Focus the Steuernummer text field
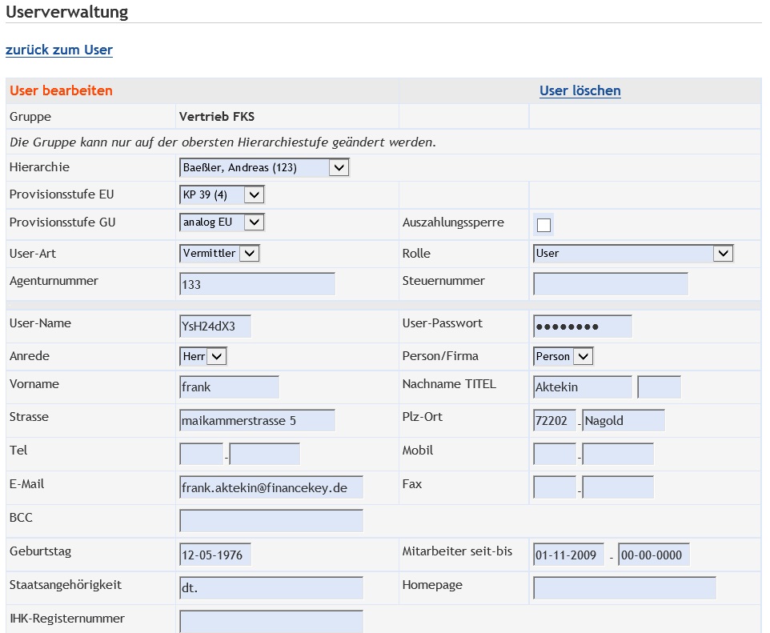770x633 pixels. coord(610,284)
